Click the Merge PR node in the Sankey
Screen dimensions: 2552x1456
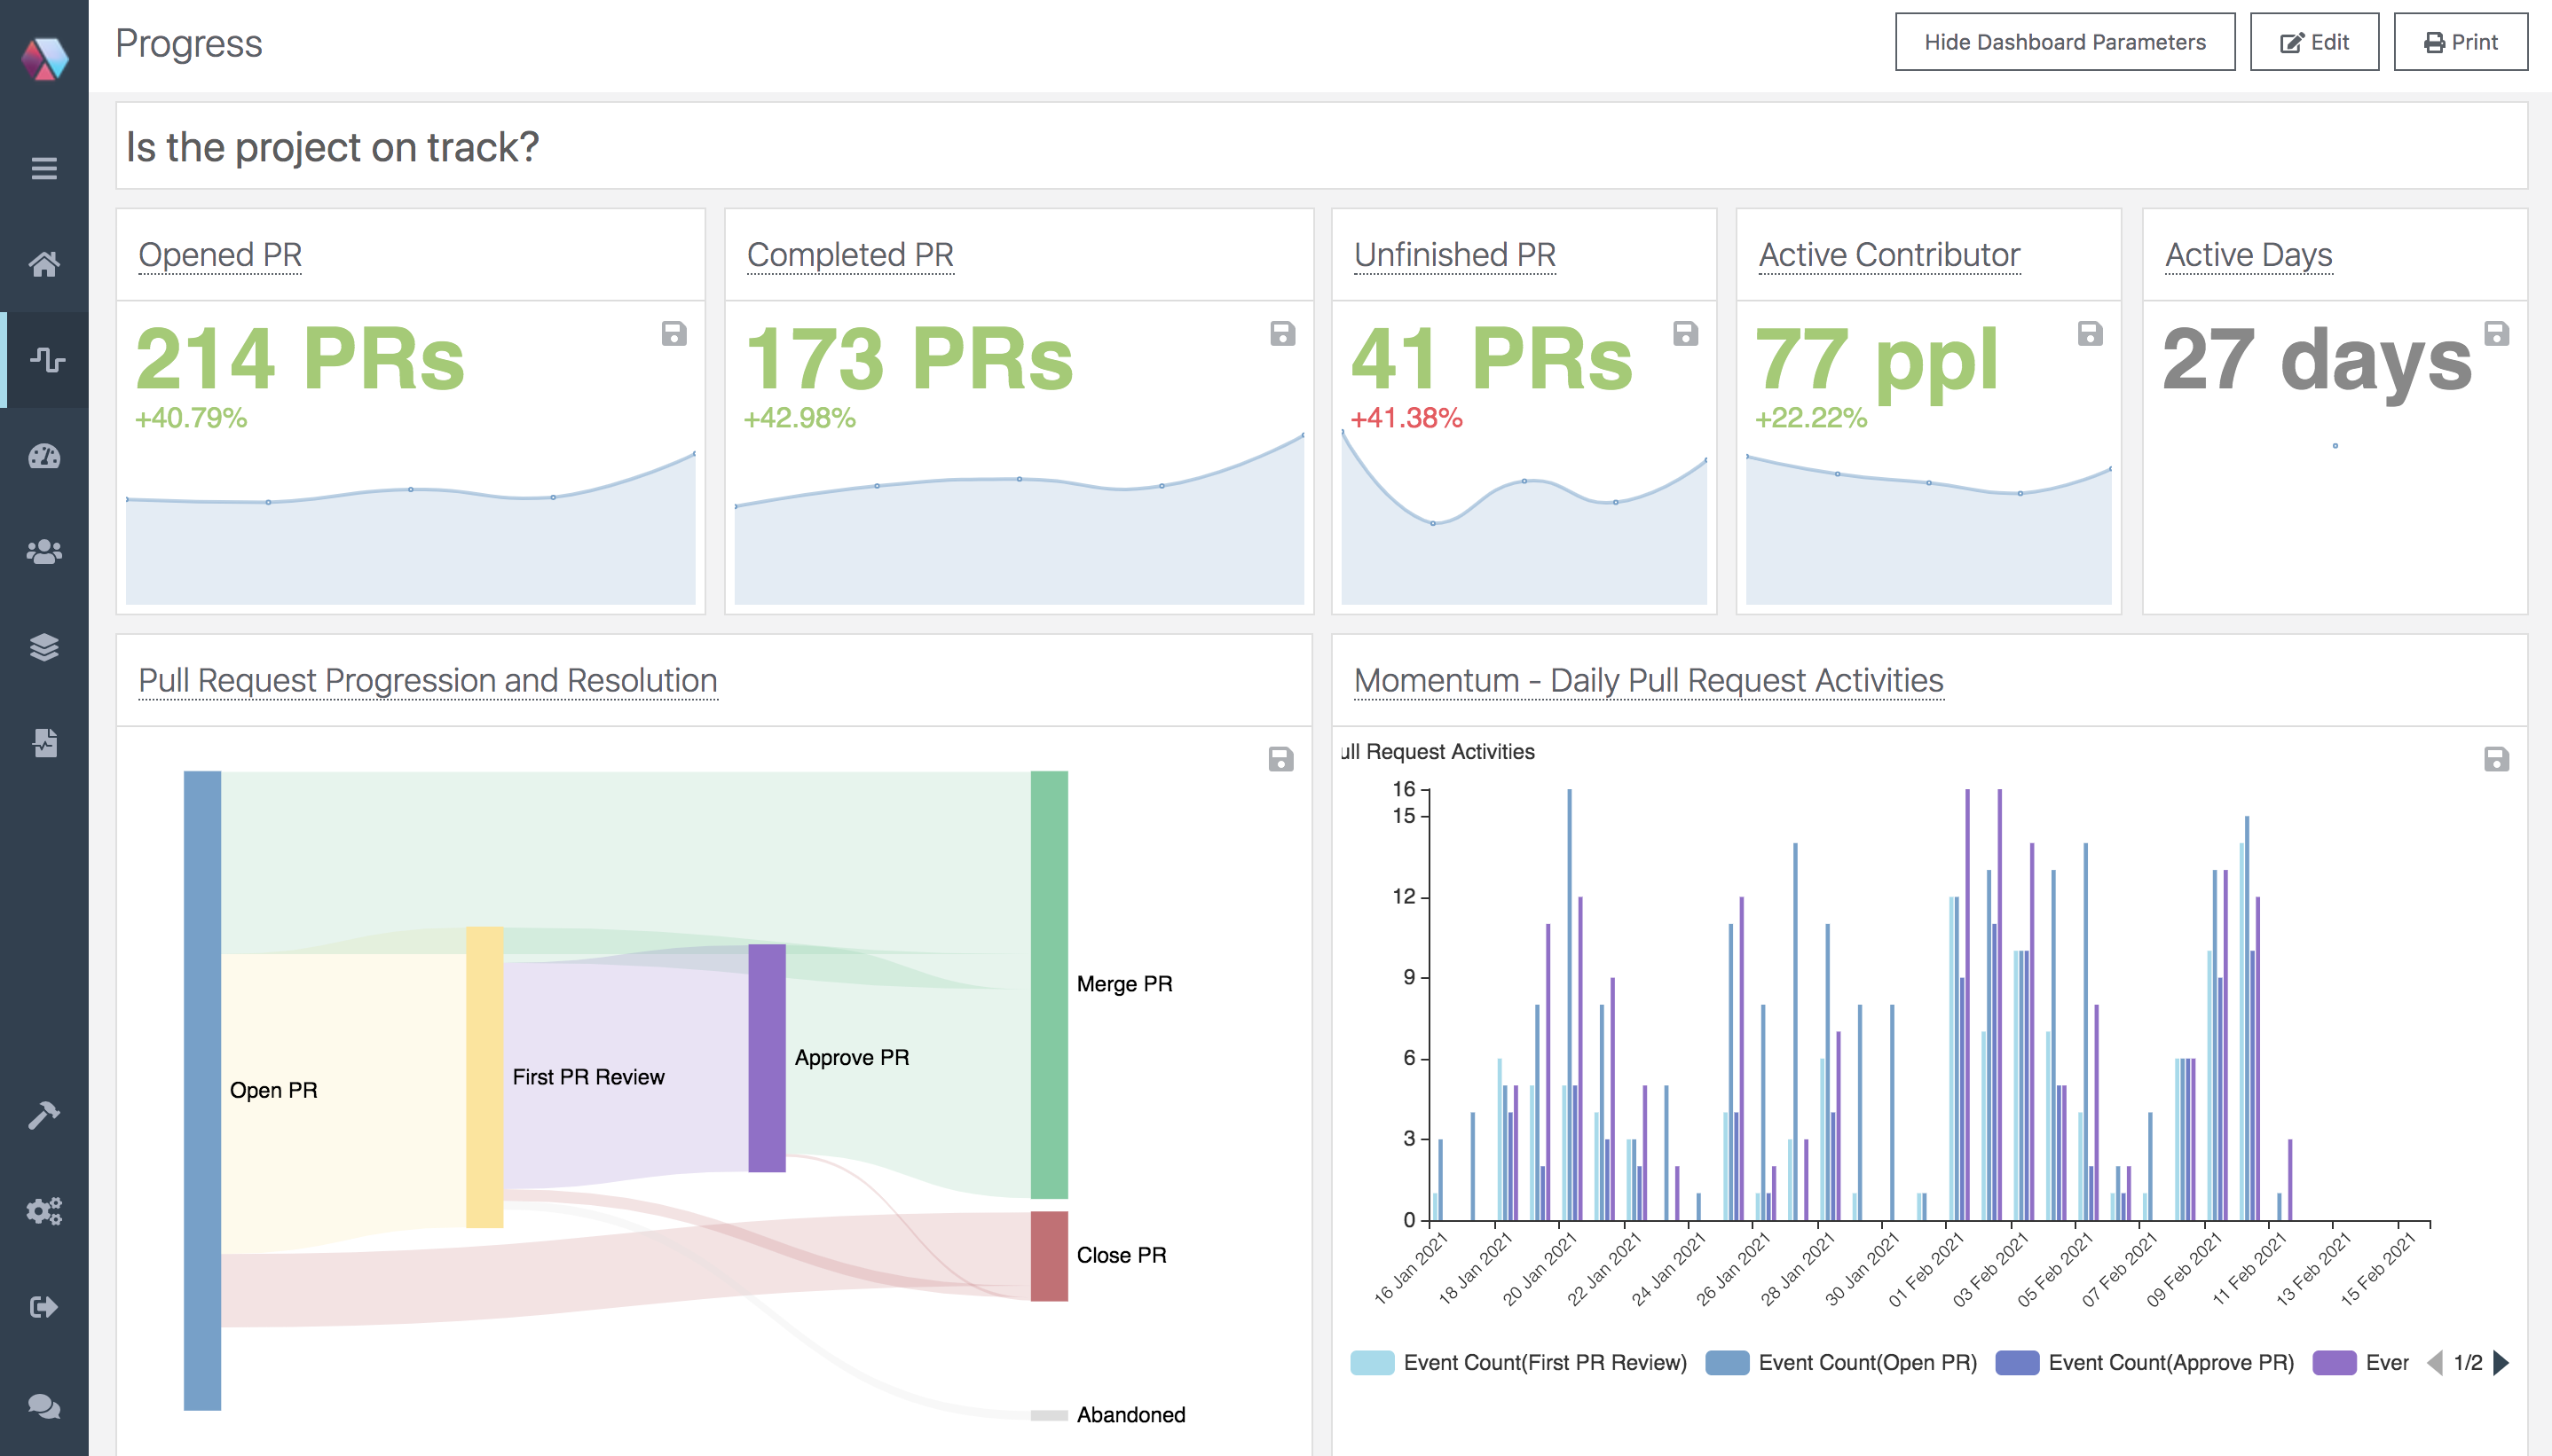pos(1049,983)
